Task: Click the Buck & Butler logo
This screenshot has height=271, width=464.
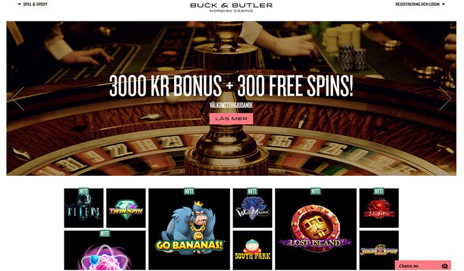Action: 231,7
